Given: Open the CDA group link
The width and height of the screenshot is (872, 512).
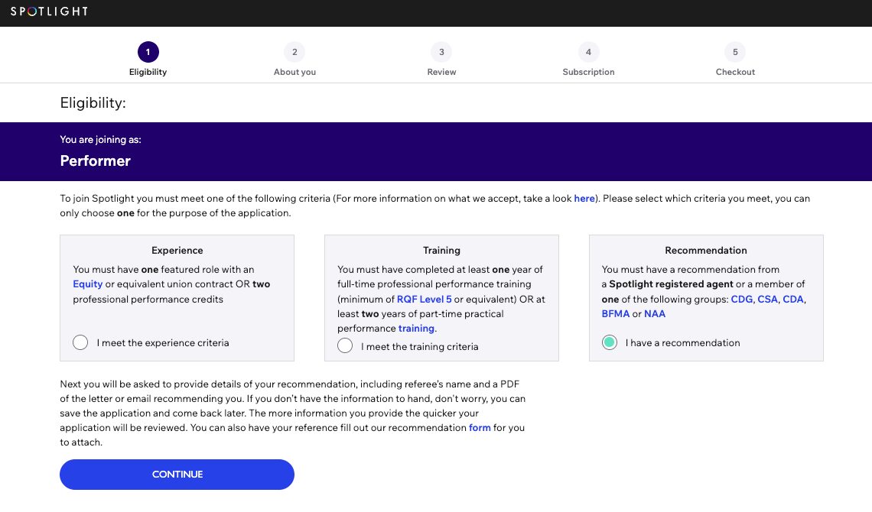Looking at the screenshot, I should point(793,299).
